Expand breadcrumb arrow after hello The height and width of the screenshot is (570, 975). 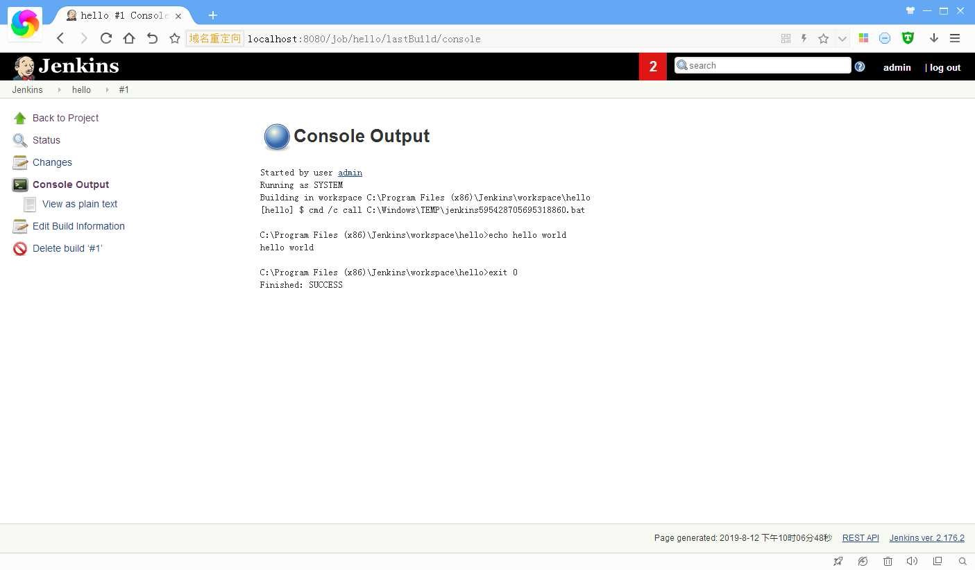[x=107, y=90]
